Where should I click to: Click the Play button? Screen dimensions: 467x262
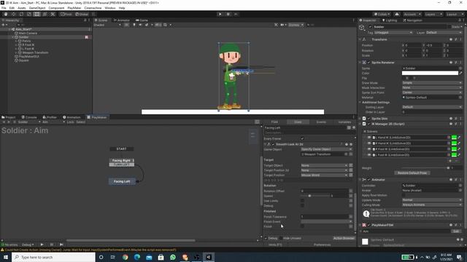[x=220, y=14]
